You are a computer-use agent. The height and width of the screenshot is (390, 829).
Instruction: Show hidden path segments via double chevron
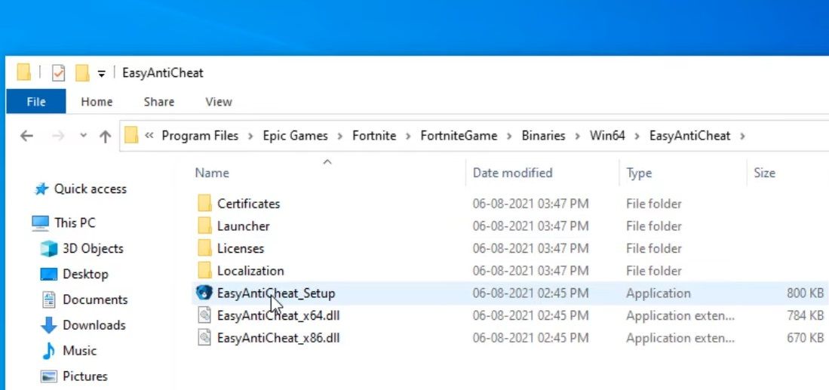click(x=149, y=136)
